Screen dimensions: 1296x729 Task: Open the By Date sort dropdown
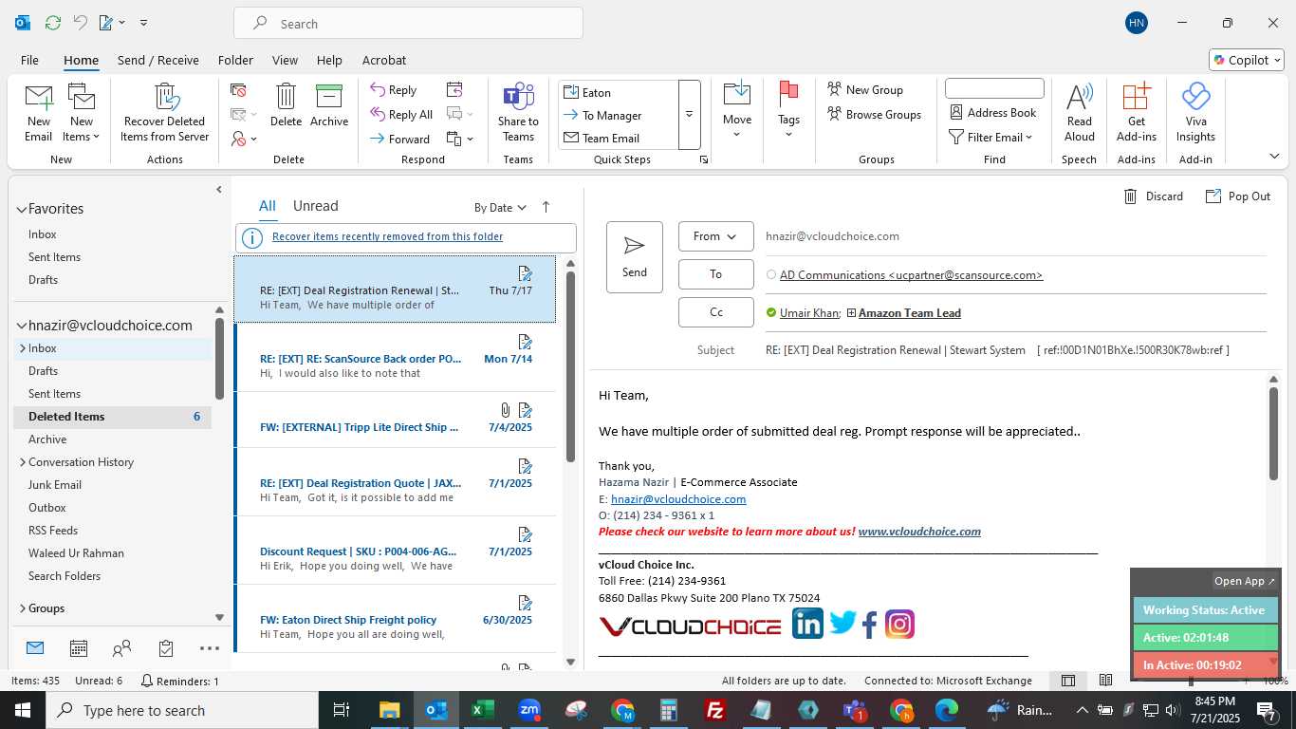(x=500, y=208)
